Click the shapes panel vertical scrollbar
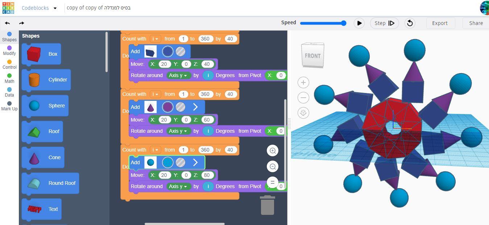489x225 pixels. (x=107, y=52)
